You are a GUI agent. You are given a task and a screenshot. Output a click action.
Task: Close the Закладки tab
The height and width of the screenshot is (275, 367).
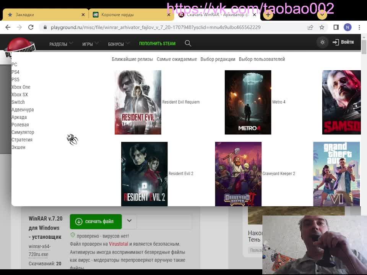coord(83,15)
